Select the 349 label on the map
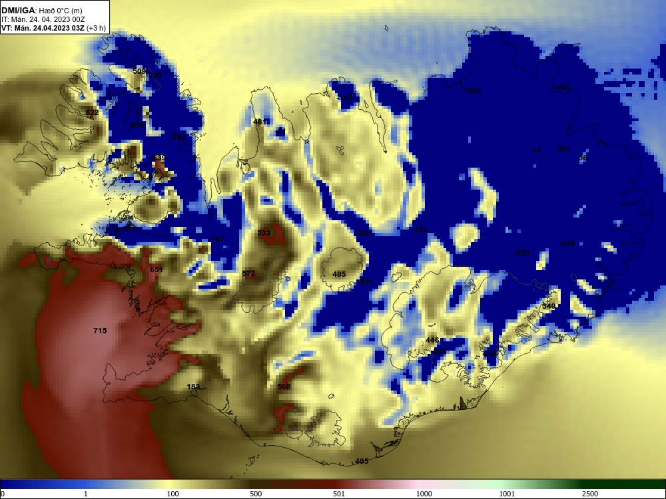Screen dimensions: 666x499 (x=549, y=306)
